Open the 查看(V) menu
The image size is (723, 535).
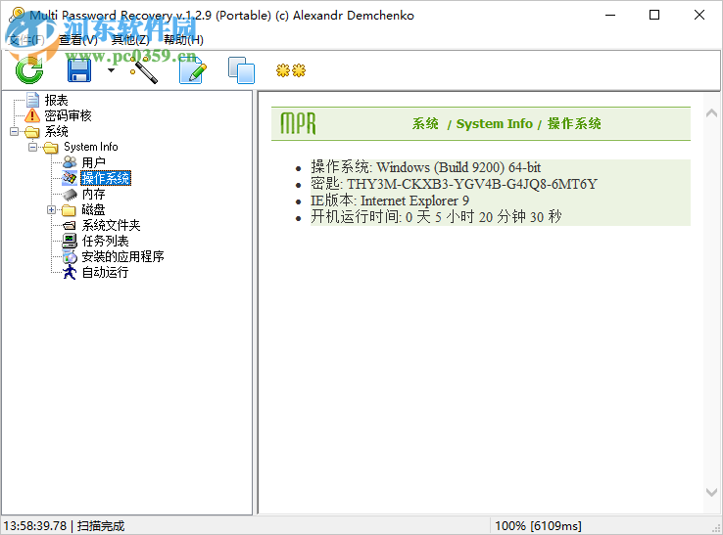pos(78,40)
